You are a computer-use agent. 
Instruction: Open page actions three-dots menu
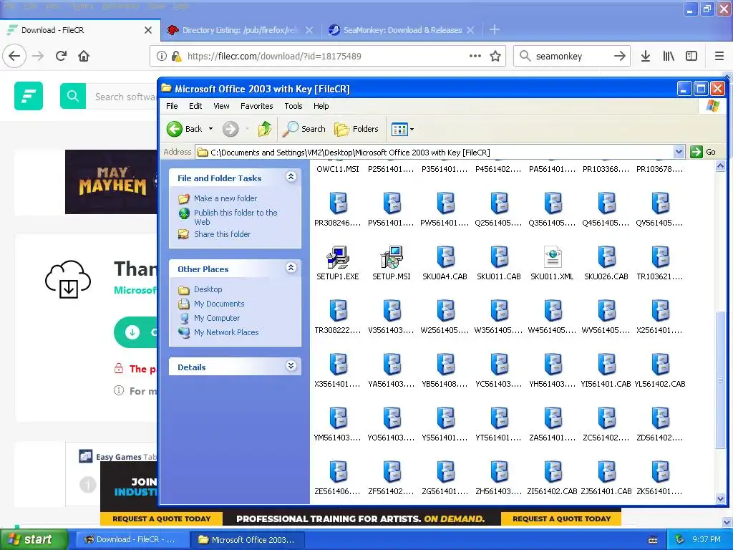[475, 56]
